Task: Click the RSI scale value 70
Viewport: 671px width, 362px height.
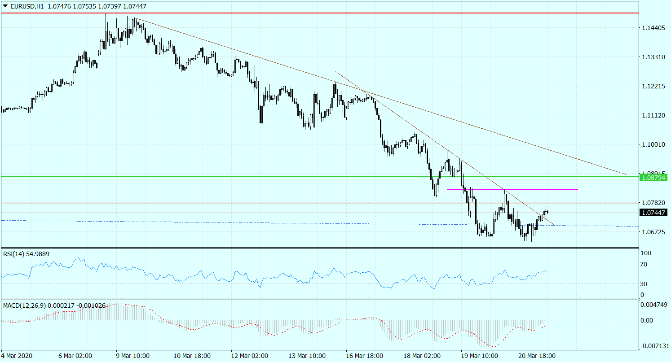Action: pyautogui.click(x=644, y=264)
